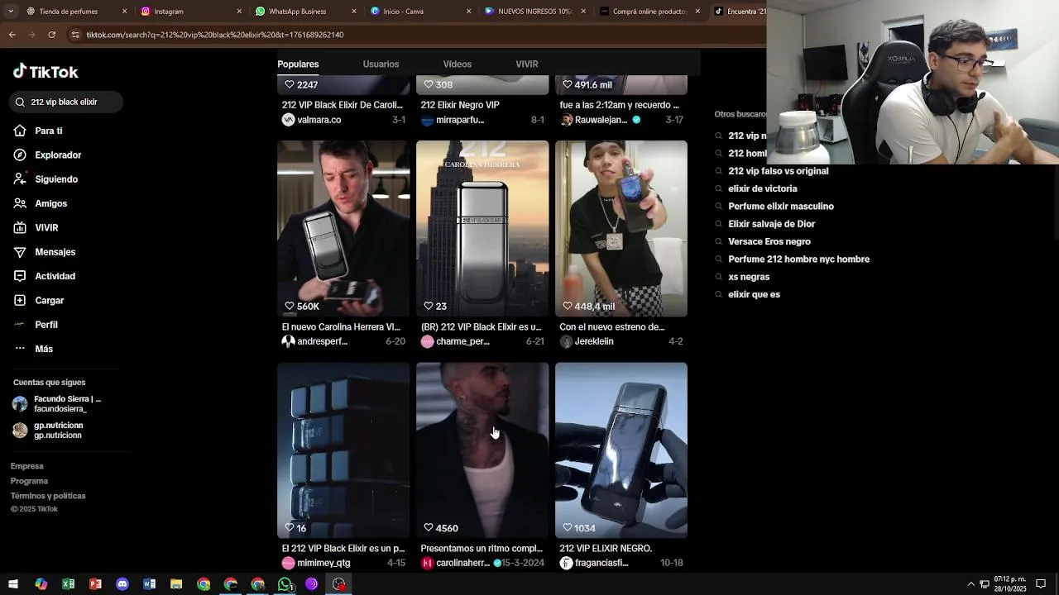Open PowerPoint from taskbar
Viewport: 1059px width, 595px height.
click(95, 584)
